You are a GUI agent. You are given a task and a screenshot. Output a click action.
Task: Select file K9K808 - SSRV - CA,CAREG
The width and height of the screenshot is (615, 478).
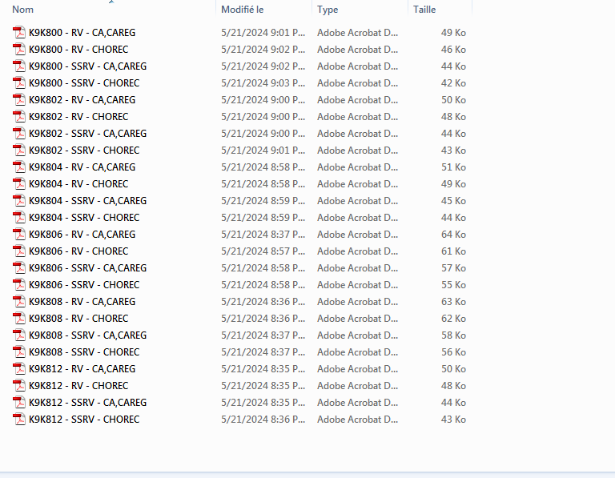(87, 335)
